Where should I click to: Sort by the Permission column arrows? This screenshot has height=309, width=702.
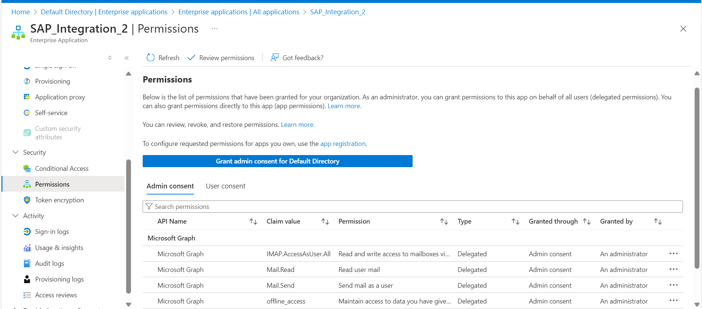click(444, 221)
